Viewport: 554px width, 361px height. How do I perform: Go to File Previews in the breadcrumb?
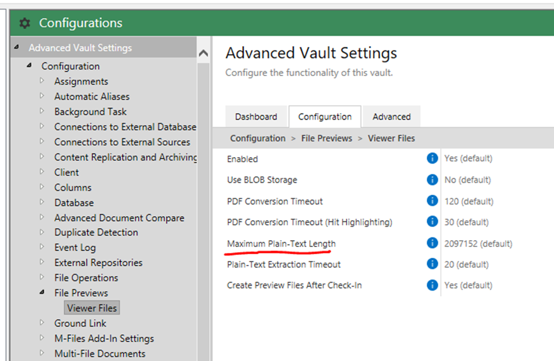tap(327, 138)
